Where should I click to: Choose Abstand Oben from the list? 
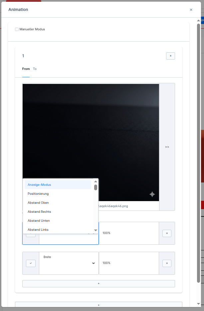58,203
